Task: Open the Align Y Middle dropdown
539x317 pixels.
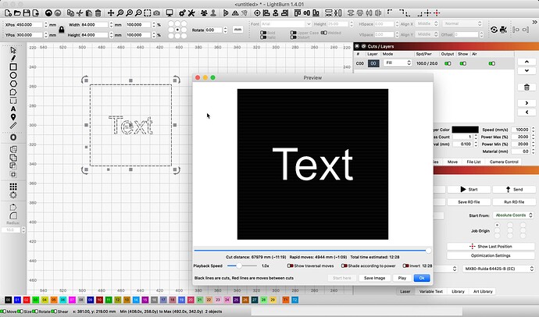Action: point(427,34)
